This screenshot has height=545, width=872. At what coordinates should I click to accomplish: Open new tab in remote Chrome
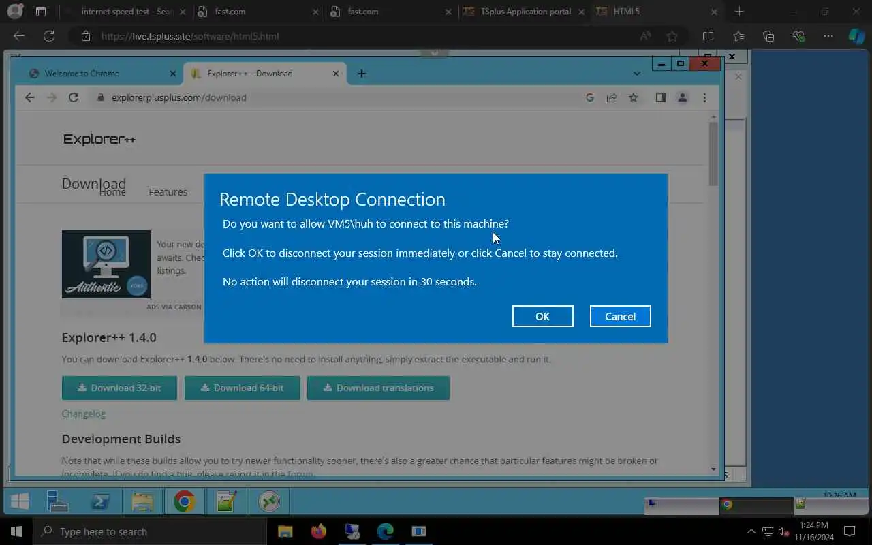click(x=362, y=74)
